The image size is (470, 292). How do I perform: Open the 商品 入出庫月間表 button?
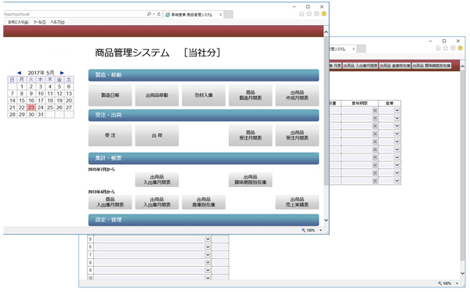[110, 202]
